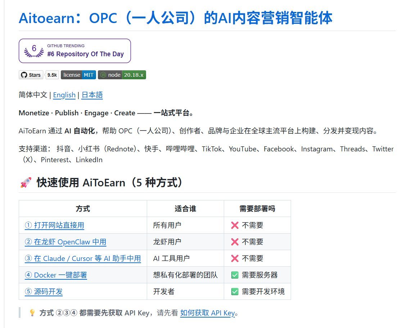Click the red cross in 所有用户 row
This screenshot has width=399, height=328.
(x=235, y=225)
